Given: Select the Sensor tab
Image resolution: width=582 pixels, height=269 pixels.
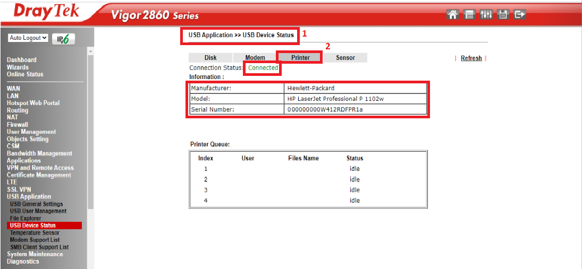Looking at the screenshot, I should [x=345, y=58].
